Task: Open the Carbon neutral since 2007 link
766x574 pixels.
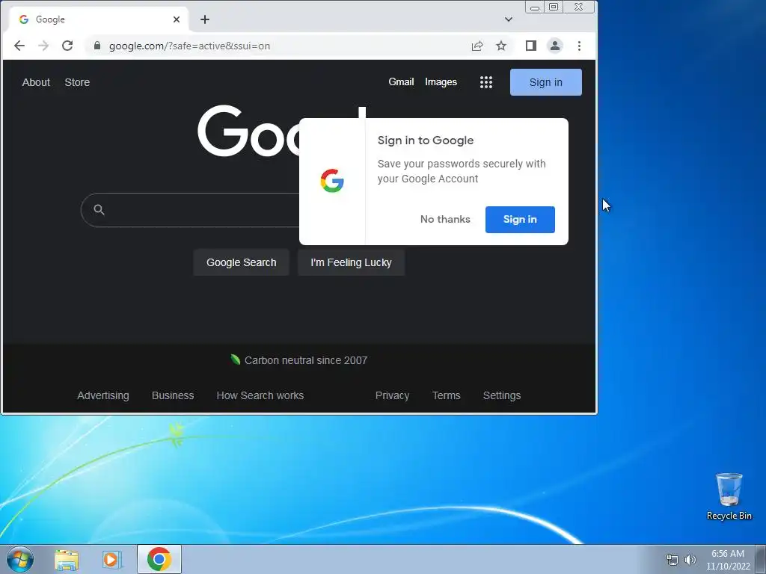Action: coord(306,360)
